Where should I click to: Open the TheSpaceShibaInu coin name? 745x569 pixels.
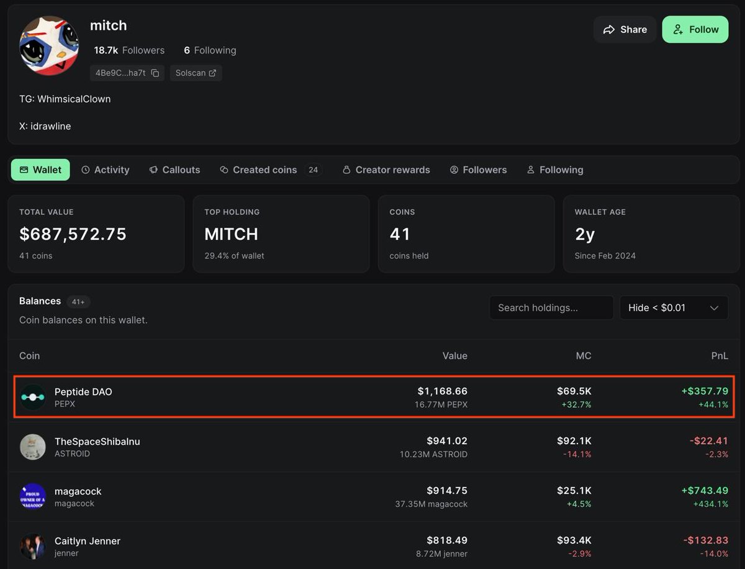97,442
